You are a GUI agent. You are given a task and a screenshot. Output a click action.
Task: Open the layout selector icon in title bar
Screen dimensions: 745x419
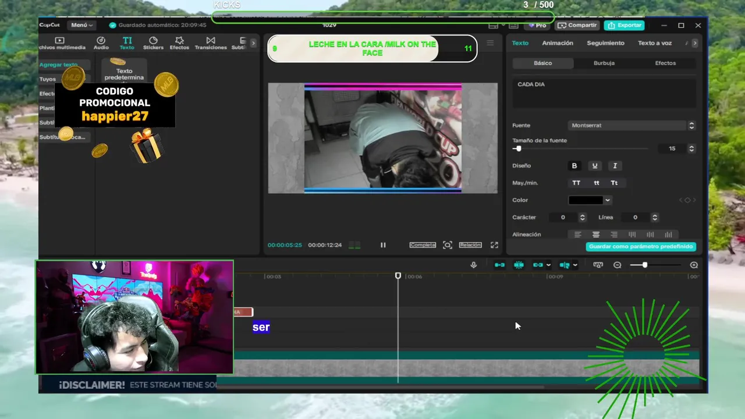pos(494,26)
